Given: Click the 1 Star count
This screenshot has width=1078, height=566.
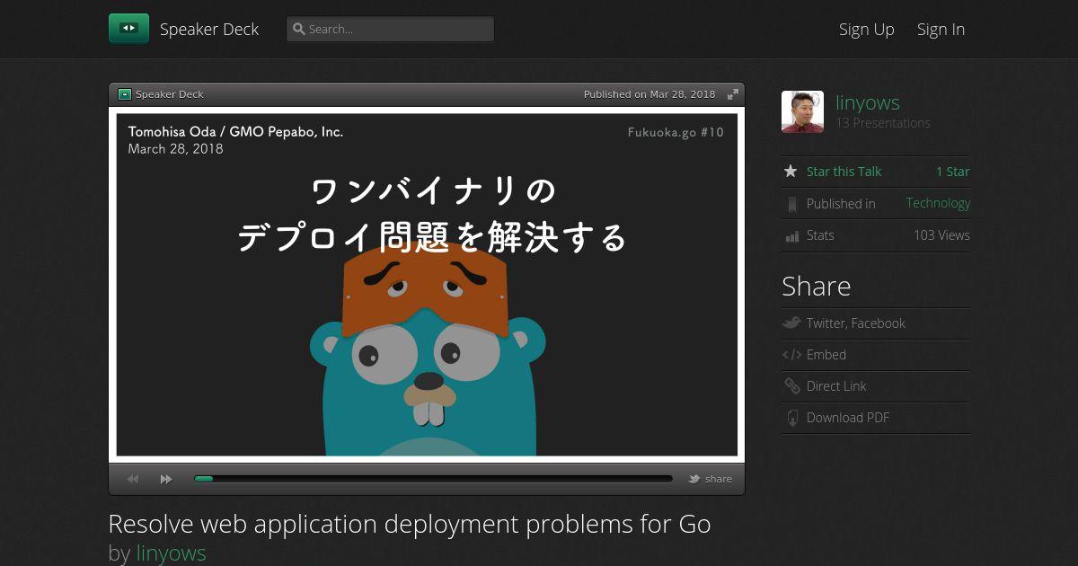Looking at the screenshot, I should (953, 172).
